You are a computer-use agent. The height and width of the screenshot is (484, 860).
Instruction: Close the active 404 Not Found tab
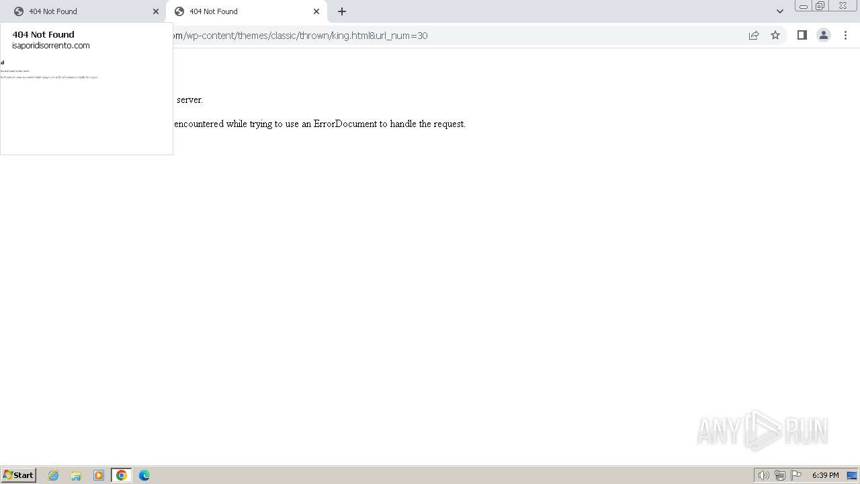click(x=316, y=11)
